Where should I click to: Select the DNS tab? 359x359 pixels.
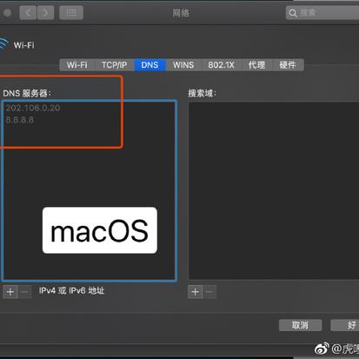pos(150,65)
